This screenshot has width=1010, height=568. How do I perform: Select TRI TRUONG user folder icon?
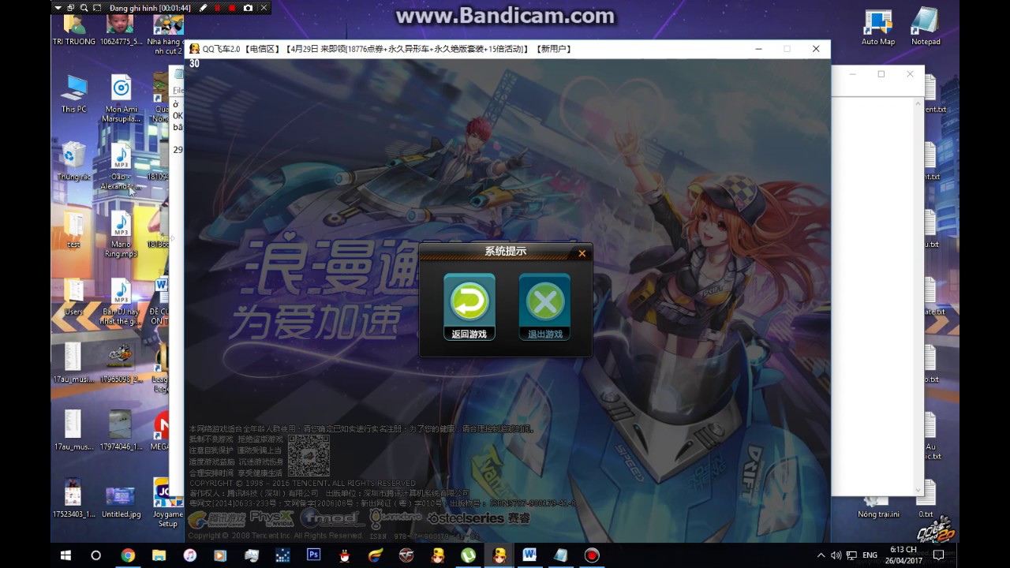(73, 30)
